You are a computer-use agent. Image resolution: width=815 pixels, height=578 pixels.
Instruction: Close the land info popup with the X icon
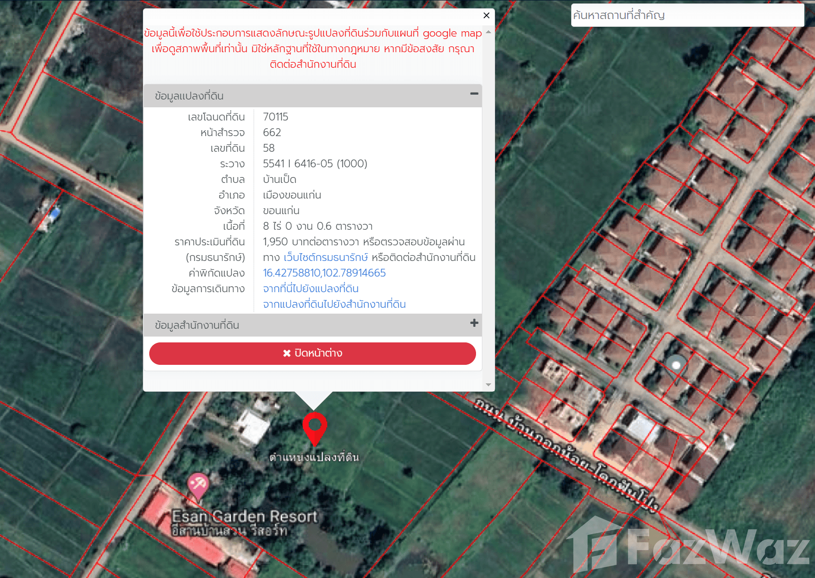coord(486,16)
